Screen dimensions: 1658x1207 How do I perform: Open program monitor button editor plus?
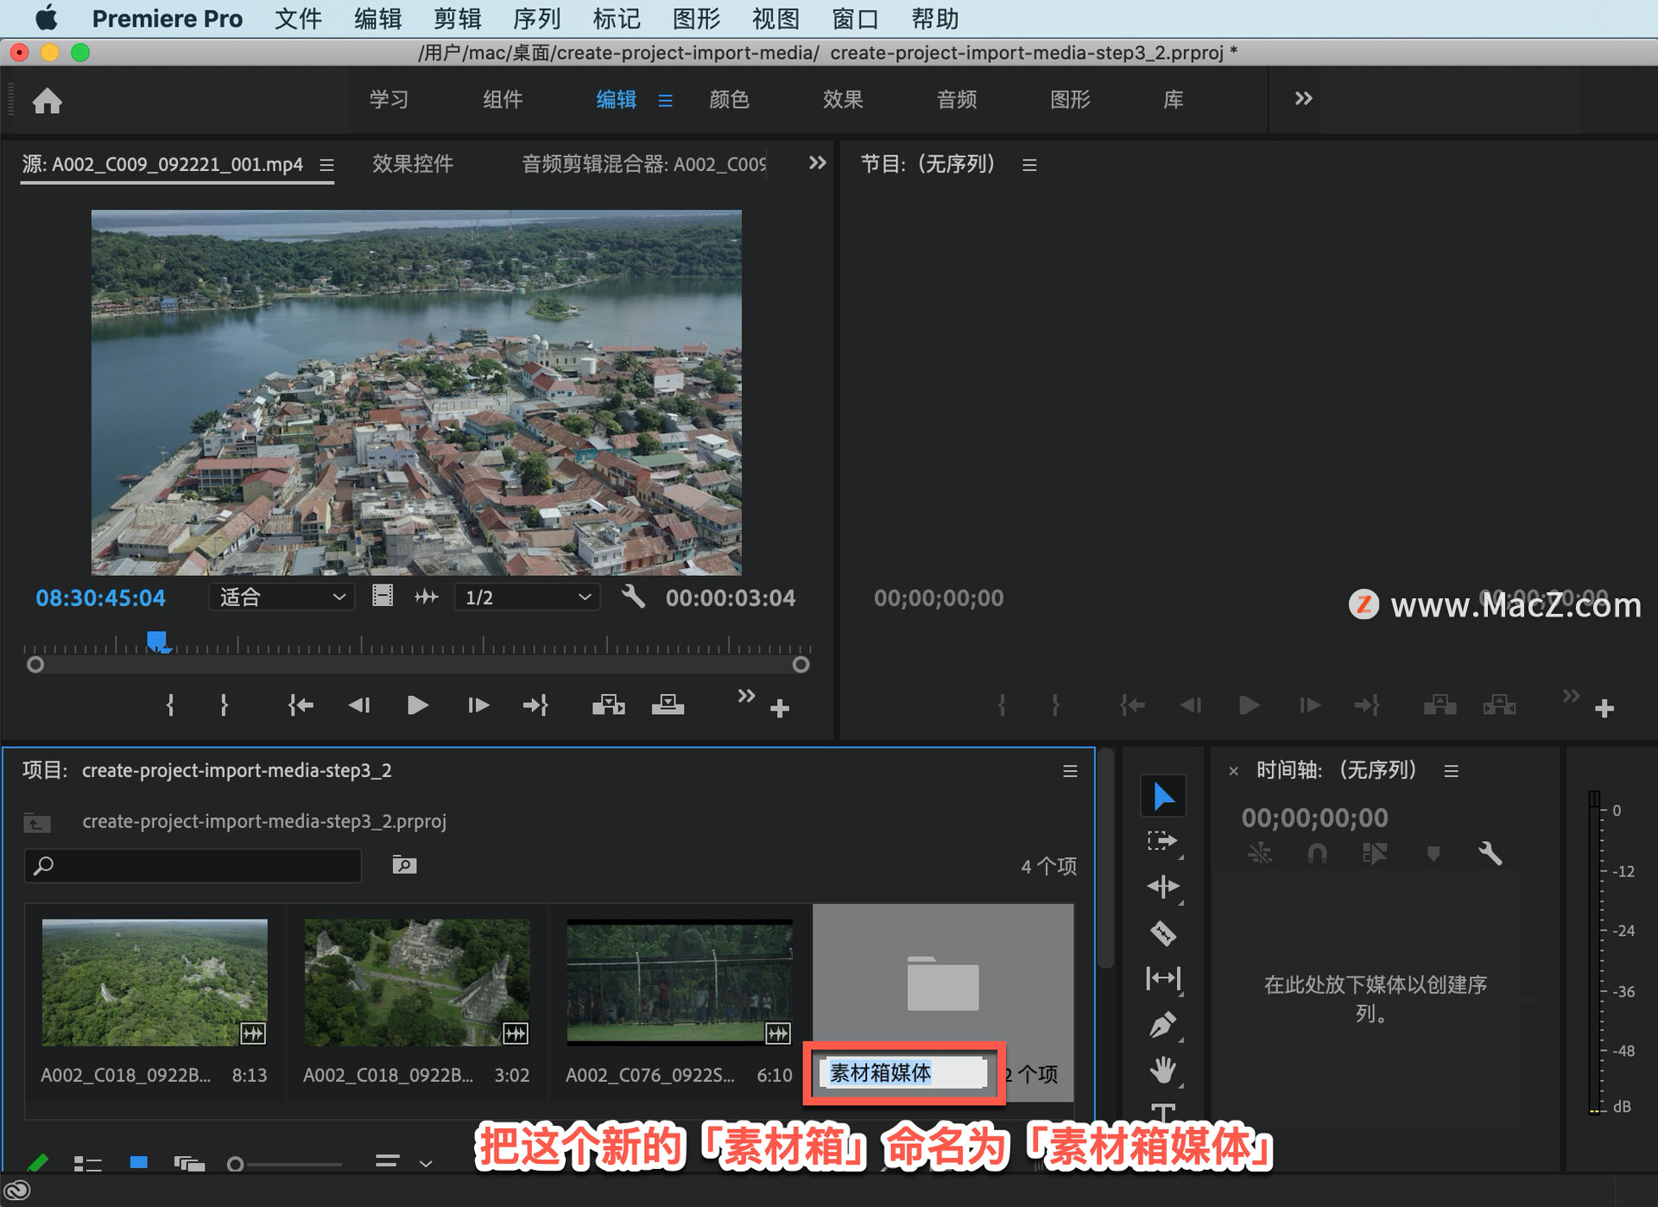1604,709
